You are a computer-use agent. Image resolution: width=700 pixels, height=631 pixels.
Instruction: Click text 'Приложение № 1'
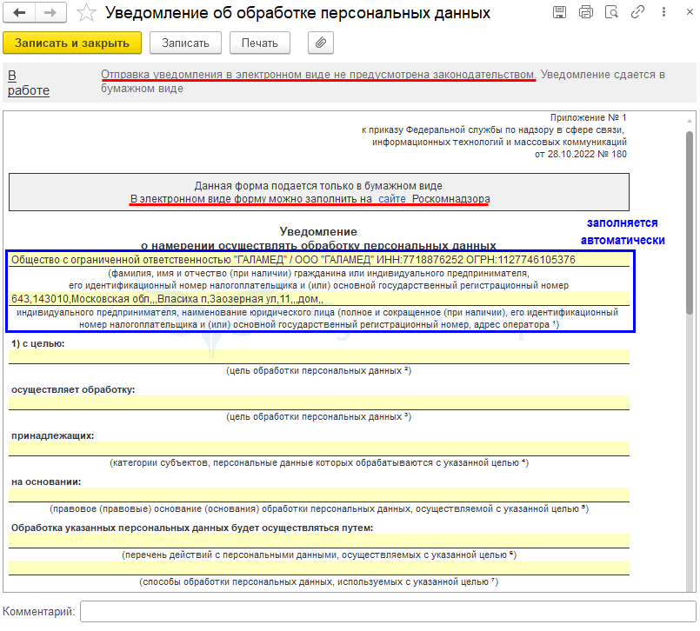588,118
